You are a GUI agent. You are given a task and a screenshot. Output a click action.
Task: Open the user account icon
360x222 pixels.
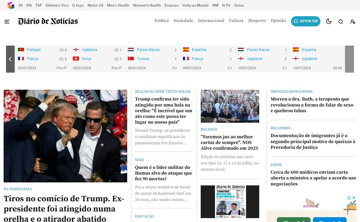point(353,22)
